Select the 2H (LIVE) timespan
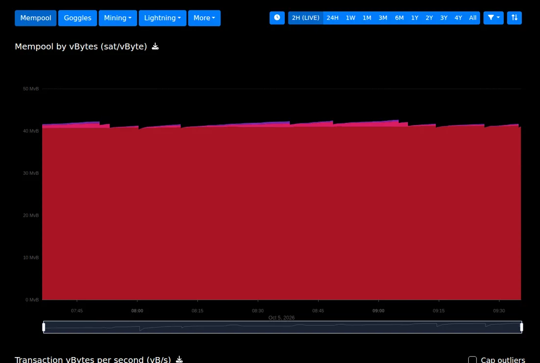This screenshot has height=363, width=540. (x=305, y=18)
